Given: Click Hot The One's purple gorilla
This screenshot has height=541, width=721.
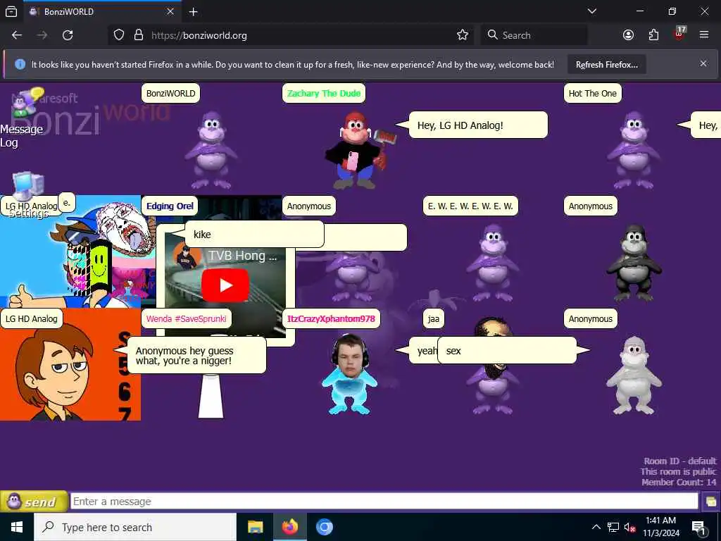Looking at the screenshot, I should (x=634, y=151).
